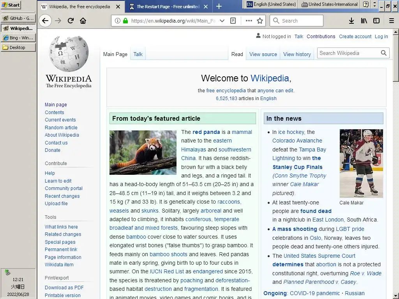Open the browser home page

click(x=83, y=21)
